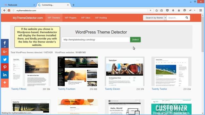Expand the Search by theme dropdown
205x115 pixels.
point(155,18)
